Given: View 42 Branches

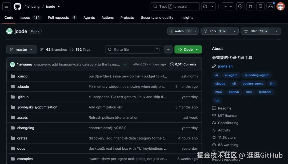Looking at the screenshot, I should pos(53,50).
